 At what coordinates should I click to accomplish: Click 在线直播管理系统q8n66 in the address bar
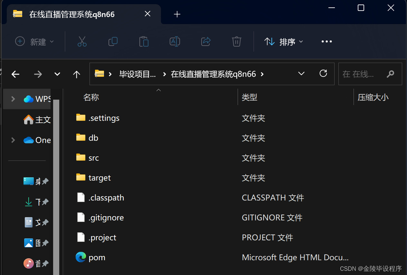[213, 74]
